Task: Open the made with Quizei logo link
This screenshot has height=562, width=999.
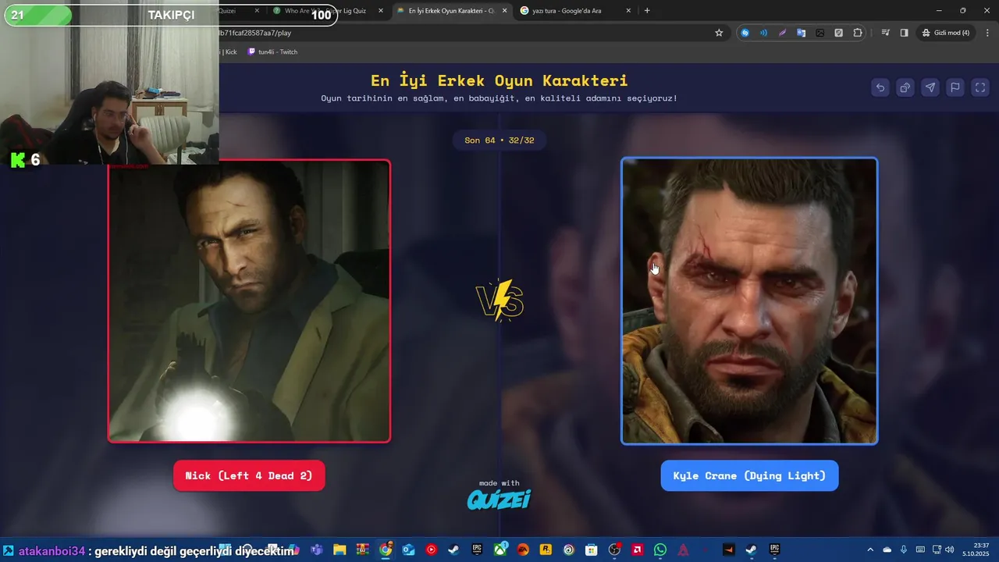Action: coord(499,495)
